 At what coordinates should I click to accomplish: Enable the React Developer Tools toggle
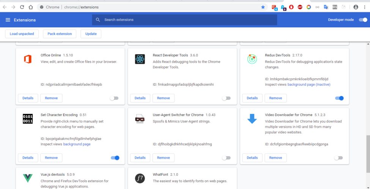tap(226, 98)
